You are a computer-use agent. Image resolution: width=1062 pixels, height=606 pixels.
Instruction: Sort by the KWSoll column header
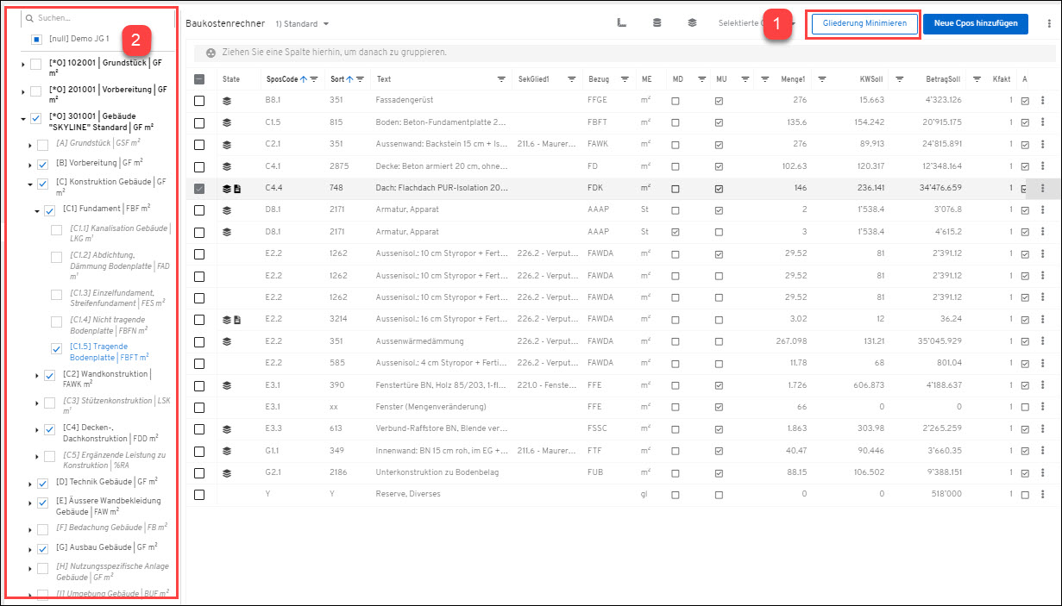coord(870,79)
